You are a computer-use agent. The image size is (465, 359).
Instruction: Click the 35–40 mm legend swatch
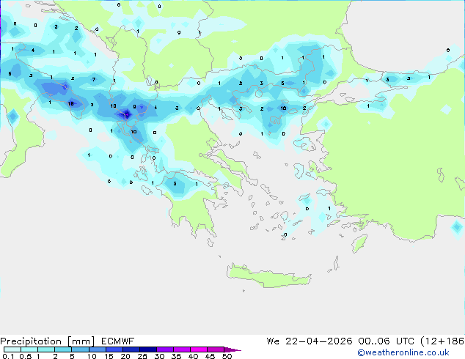tap(181, 349)
